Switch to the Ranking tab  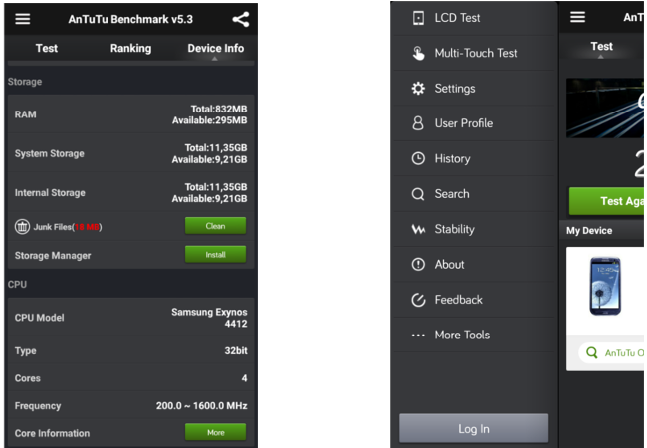[x=130, y=48]
